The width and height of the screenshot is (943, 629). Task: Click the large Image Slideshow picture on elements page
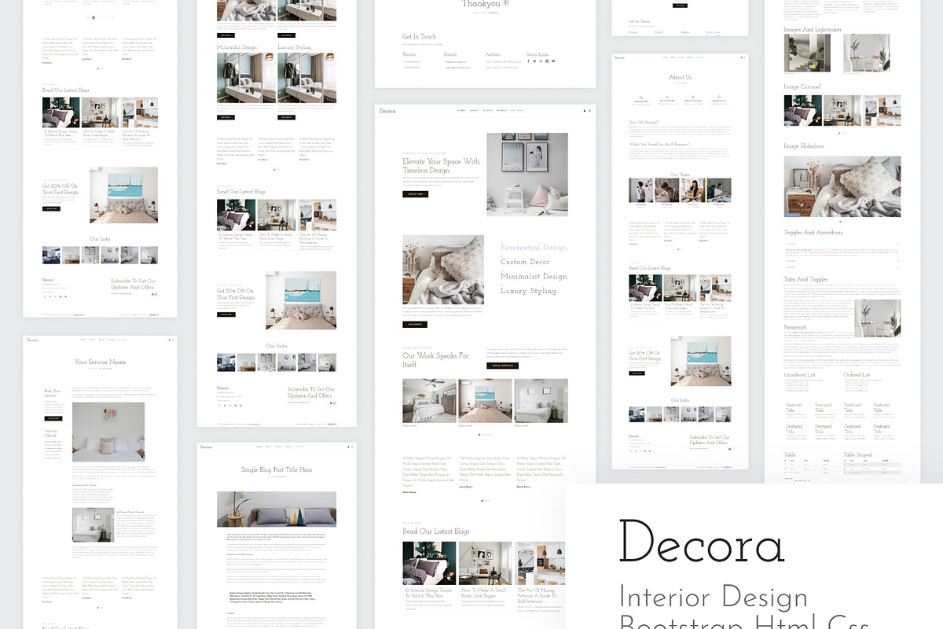(842, 186)
